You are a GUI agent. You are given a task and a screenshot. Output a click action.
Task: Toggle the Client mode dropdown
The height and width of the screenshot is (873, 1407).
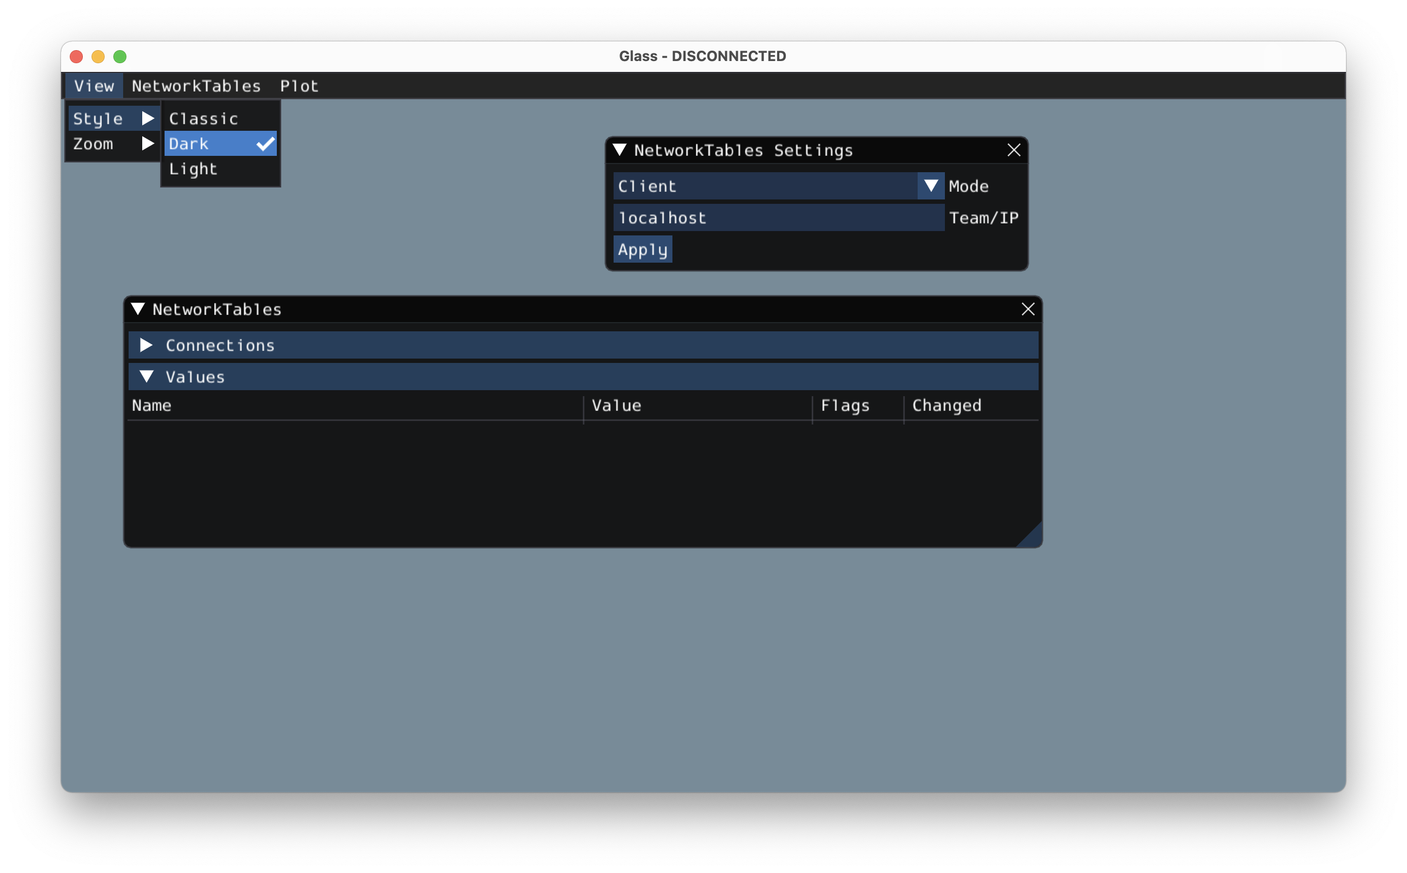[x=929, y=186]
